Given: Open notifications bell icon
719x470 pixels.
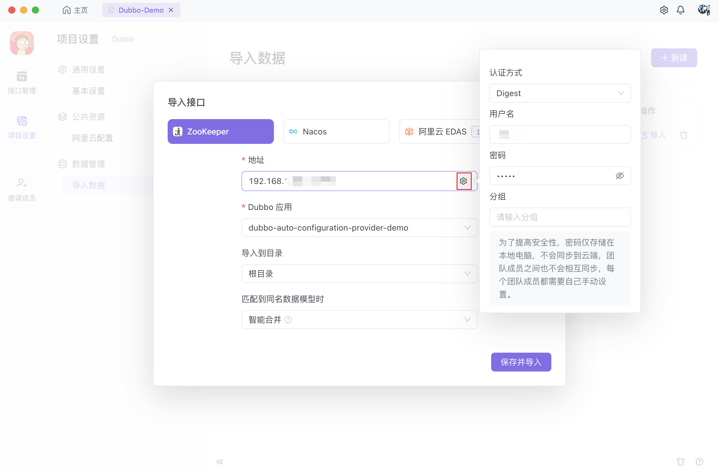Looking at the screenshot, I should click(x=680, y=10).
